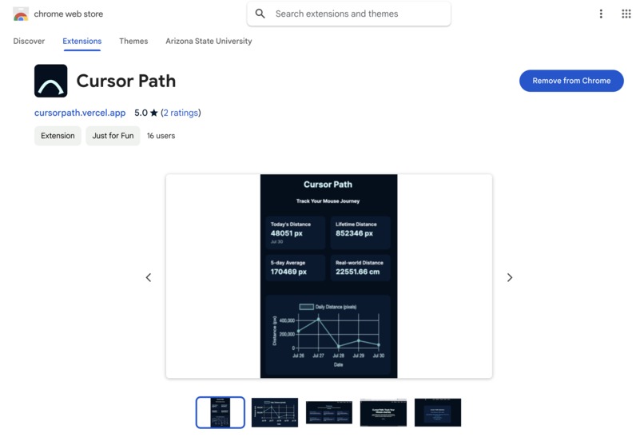644x445 pixels.
Task: Show the next screenshot with right arrow
Action: point(510,277)
